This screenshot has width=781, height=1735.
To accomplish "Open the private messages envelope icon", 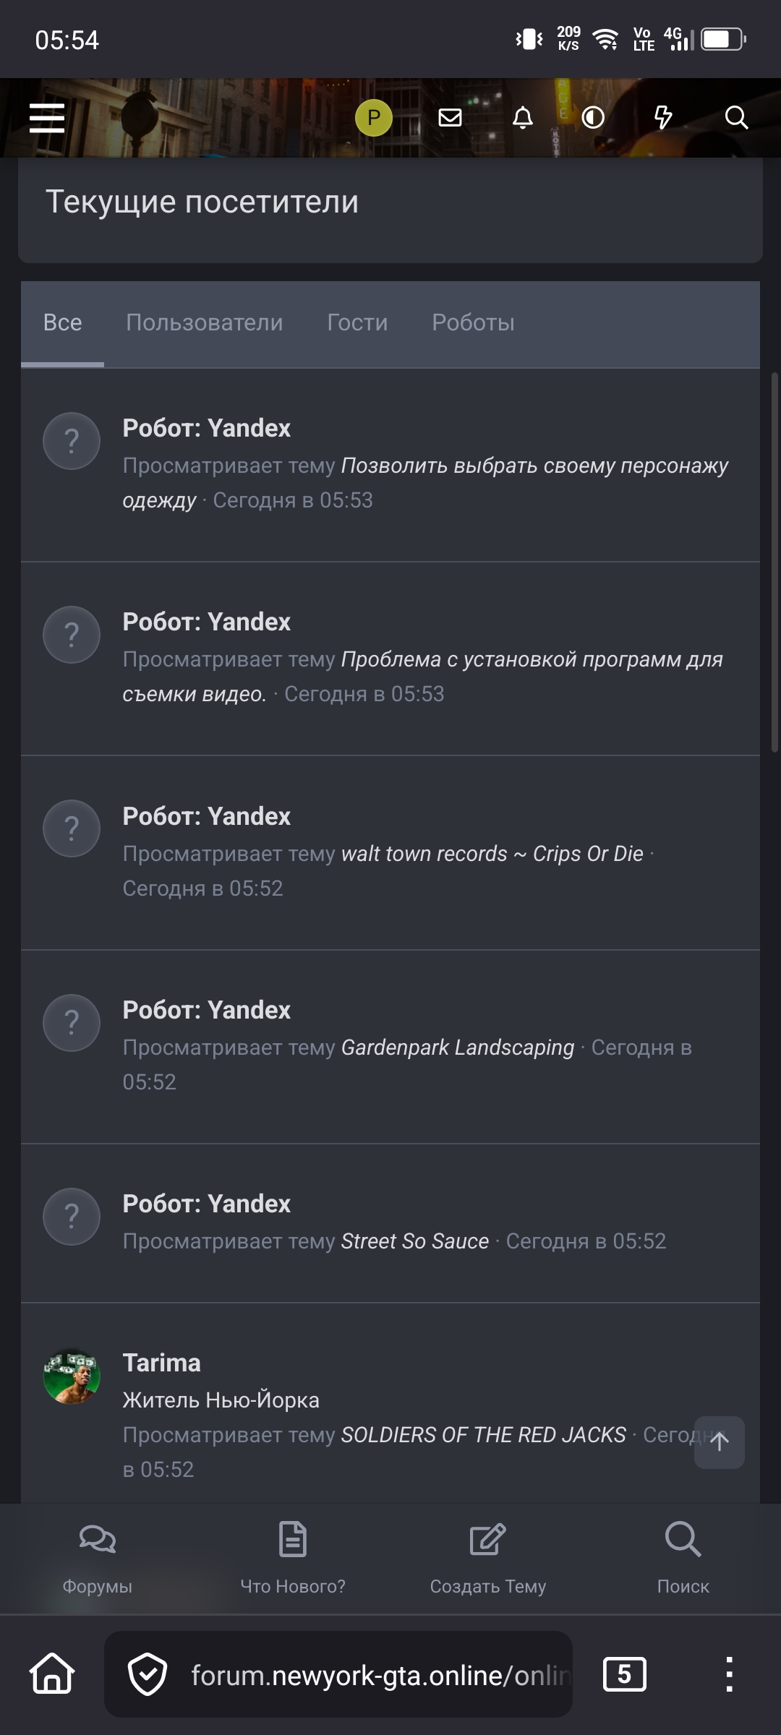I will pos(450,118).
